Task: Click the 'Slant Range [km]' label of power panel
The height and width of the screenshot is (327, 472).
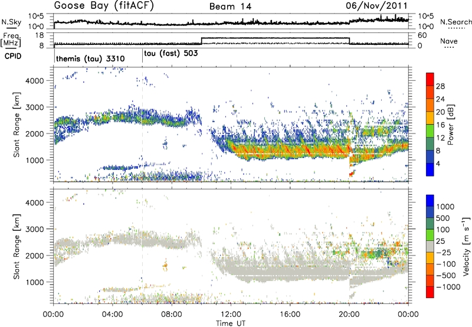Action: pyautogui.click(x=17, y=125)
